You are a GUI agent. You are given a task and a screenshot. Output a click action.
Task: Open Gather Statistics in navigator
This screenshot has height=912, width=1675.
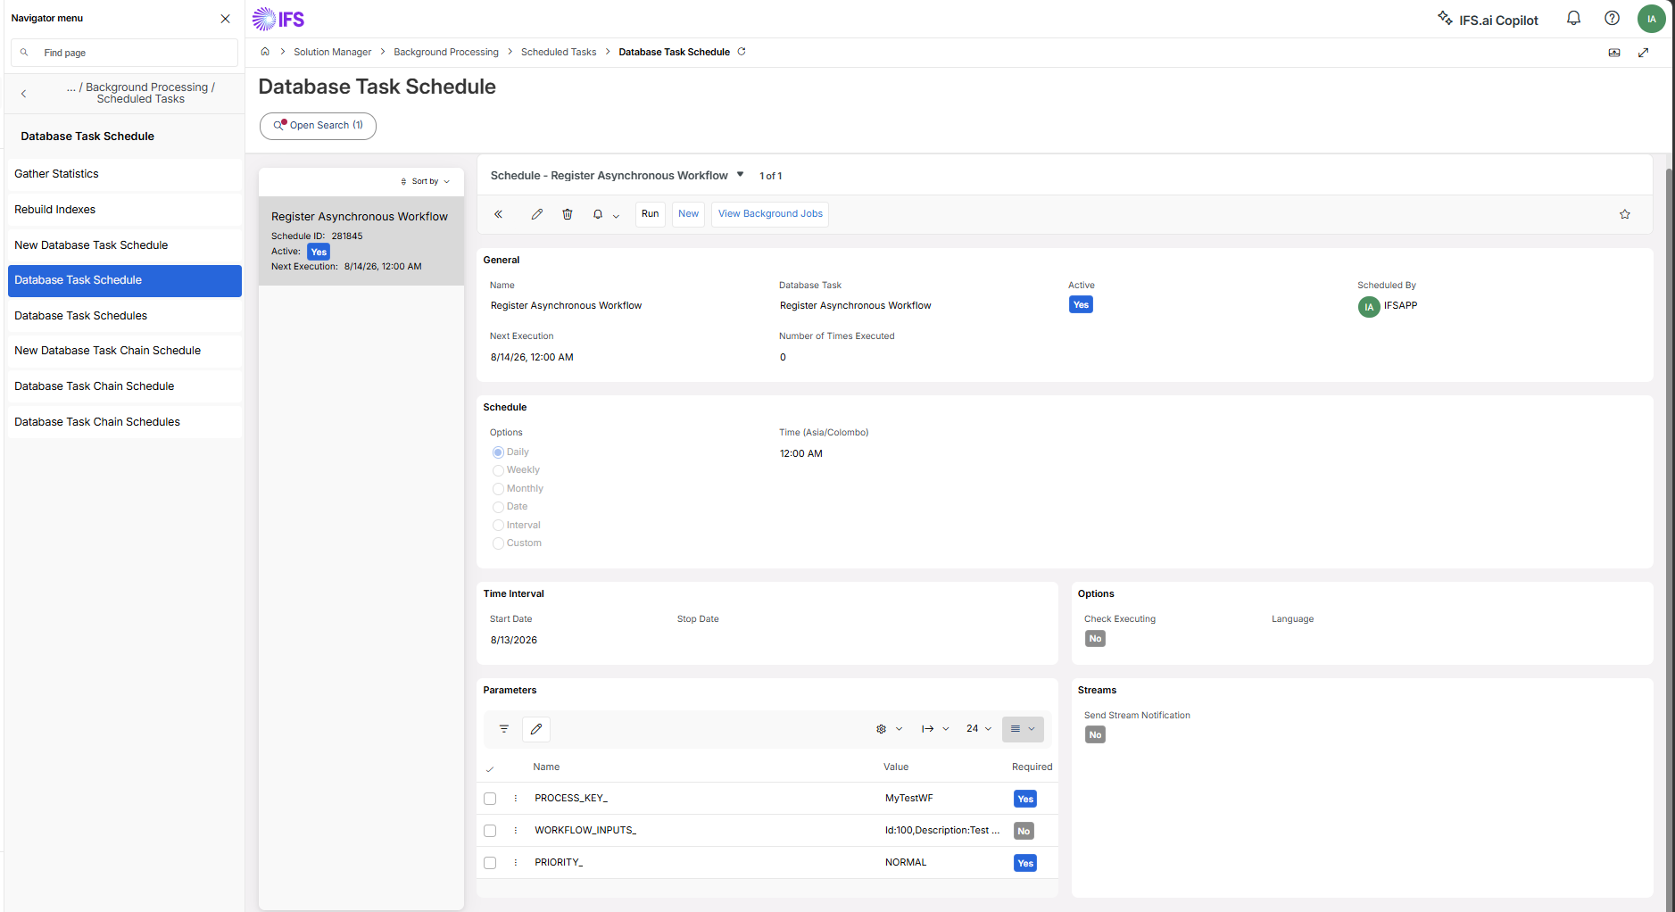click(x=125, y=174)
